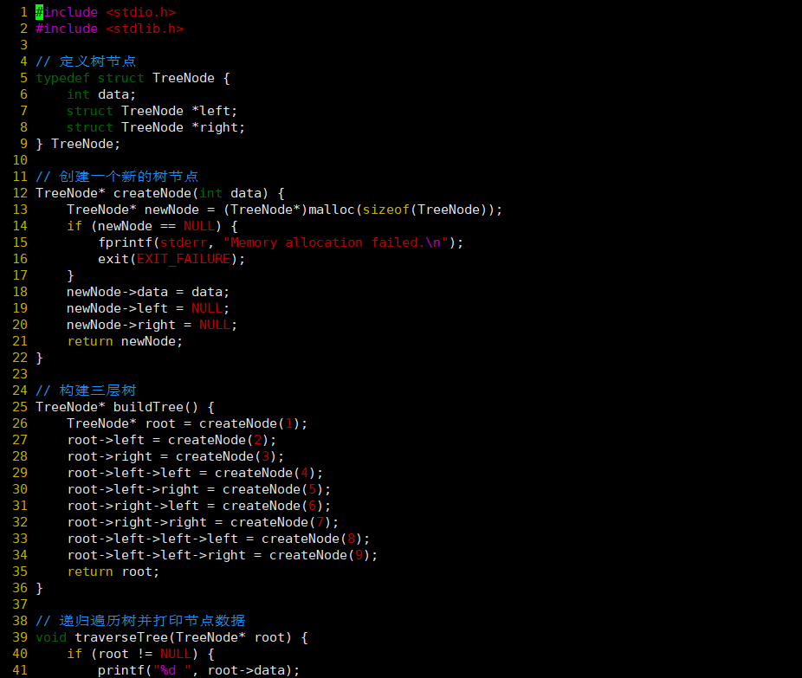802x678 pixels.
Task: Click 'return root;' on line 35
Action: pyautogui.click(x=113, y=571)
